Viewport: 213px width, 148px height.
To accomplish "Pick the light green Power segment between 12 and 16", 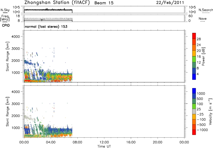I will pos(194,59).
